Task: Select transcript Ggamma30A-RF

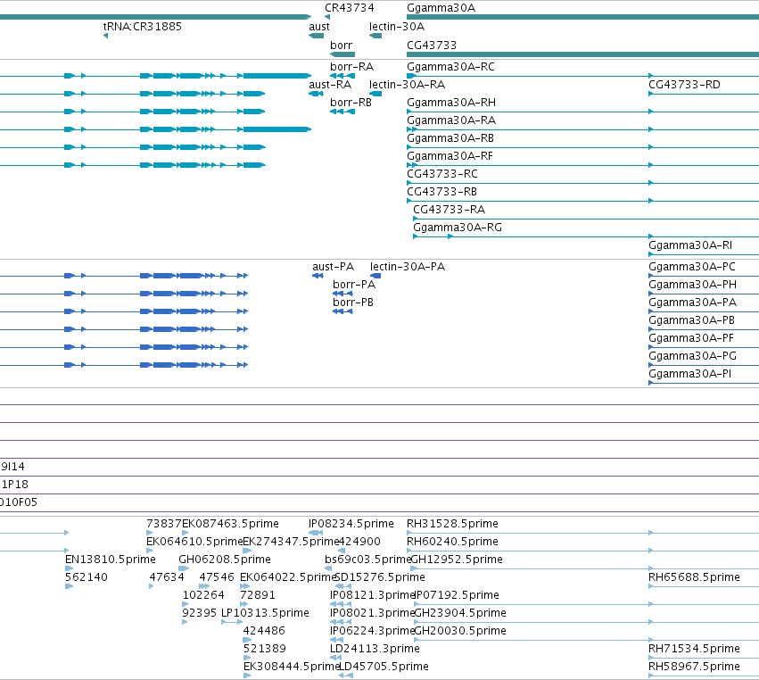Action: click(450, 156)
